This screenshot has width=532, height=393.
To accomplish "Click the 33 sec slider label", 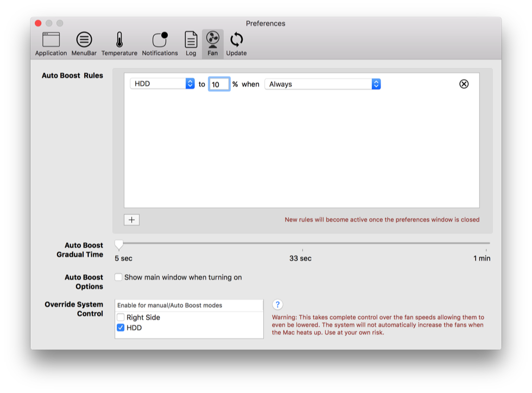I will pos(300,258).
